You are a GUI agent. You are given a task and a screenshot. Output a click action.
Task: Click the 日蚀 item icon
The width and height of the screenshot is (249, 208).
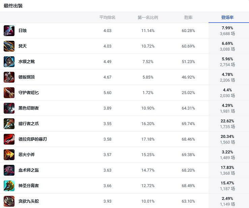click(9, 31)
